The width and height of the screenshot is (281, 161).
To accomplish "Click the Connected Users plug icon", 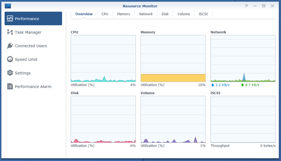I will tap(10, 46).
